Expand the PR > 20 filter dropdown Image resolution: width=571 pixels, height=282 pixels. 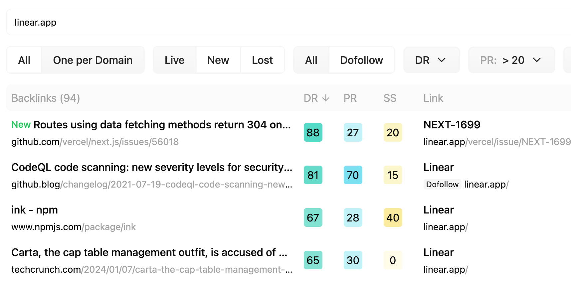[511, 60]
